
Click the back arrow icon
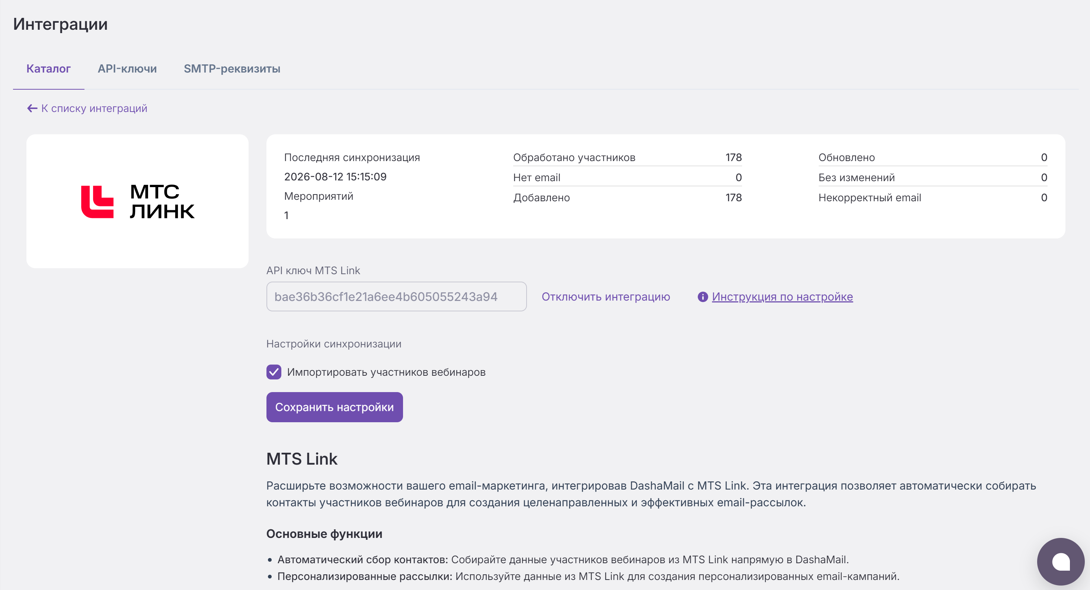point(32,109)
